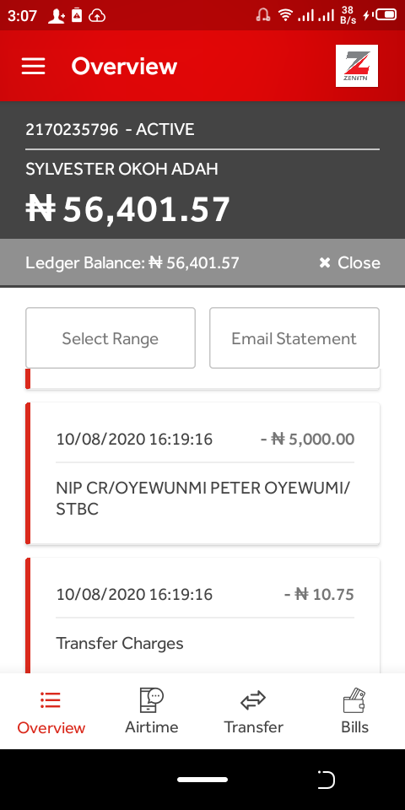Open the Bills wallet icon

354,700
